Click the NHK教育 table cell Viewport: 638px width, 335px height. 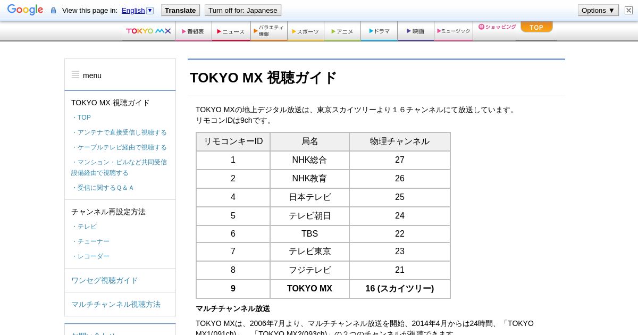[x=309, y=179]
